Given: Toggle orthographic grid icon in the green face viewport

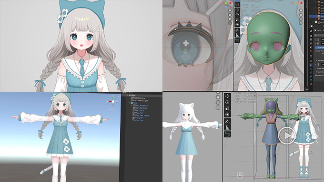Looking at the screenshot, I should point(301,23).
